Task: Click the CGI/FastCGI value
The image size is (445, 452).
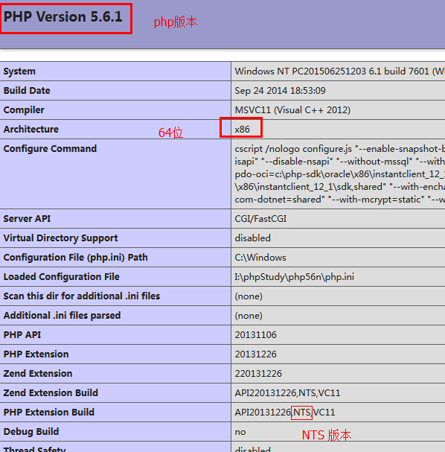Action: tap(260, 218)
